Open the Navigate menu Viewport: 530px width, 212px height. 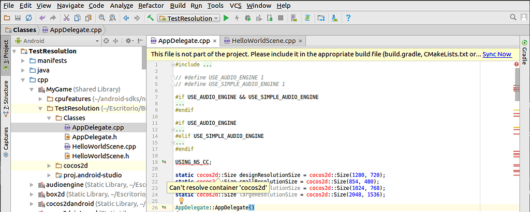click(x=70, y=6)
